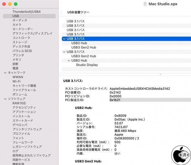191x165 pixels.
Task: Open プリンタ in the sidebar
Action: tap(18, 55)
